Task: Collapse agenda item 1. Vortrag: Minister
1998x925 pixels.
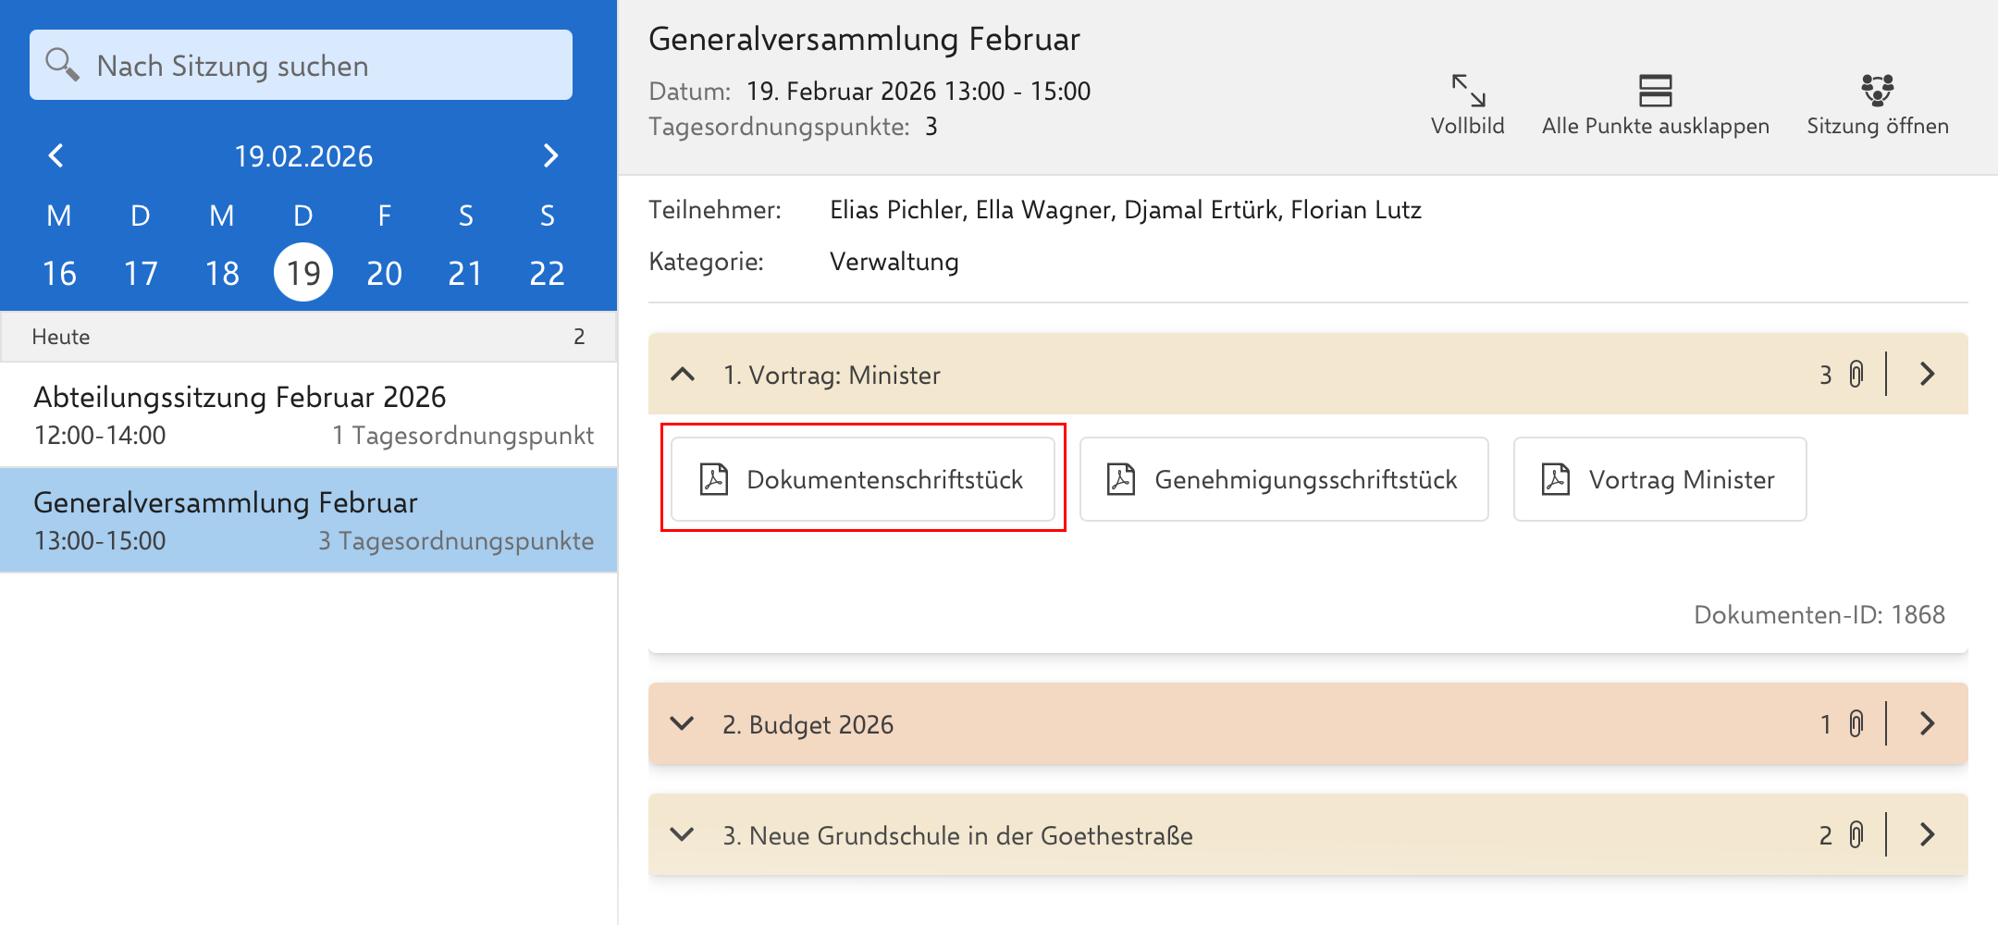Action: tap(683, 374)
